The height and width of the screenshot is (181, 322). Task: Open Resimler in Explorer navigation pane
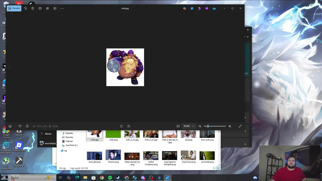point(67,137)
